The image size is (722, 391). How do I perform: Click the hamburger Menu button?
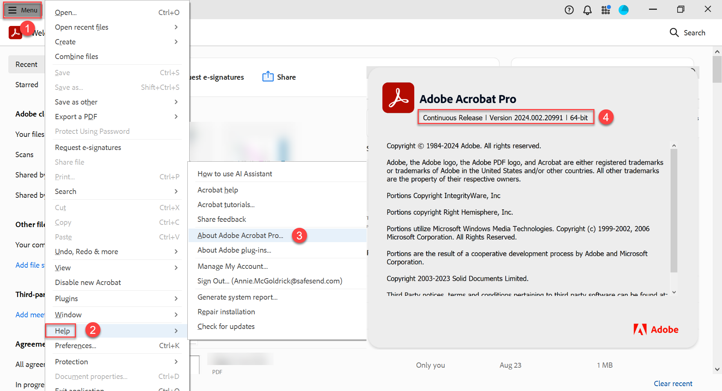click(23, 10)
